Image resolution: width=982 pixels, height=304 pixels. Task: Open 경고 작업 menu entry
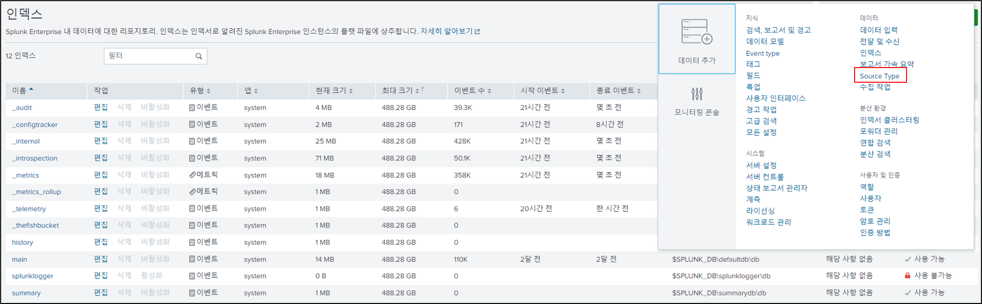[761, 109]
